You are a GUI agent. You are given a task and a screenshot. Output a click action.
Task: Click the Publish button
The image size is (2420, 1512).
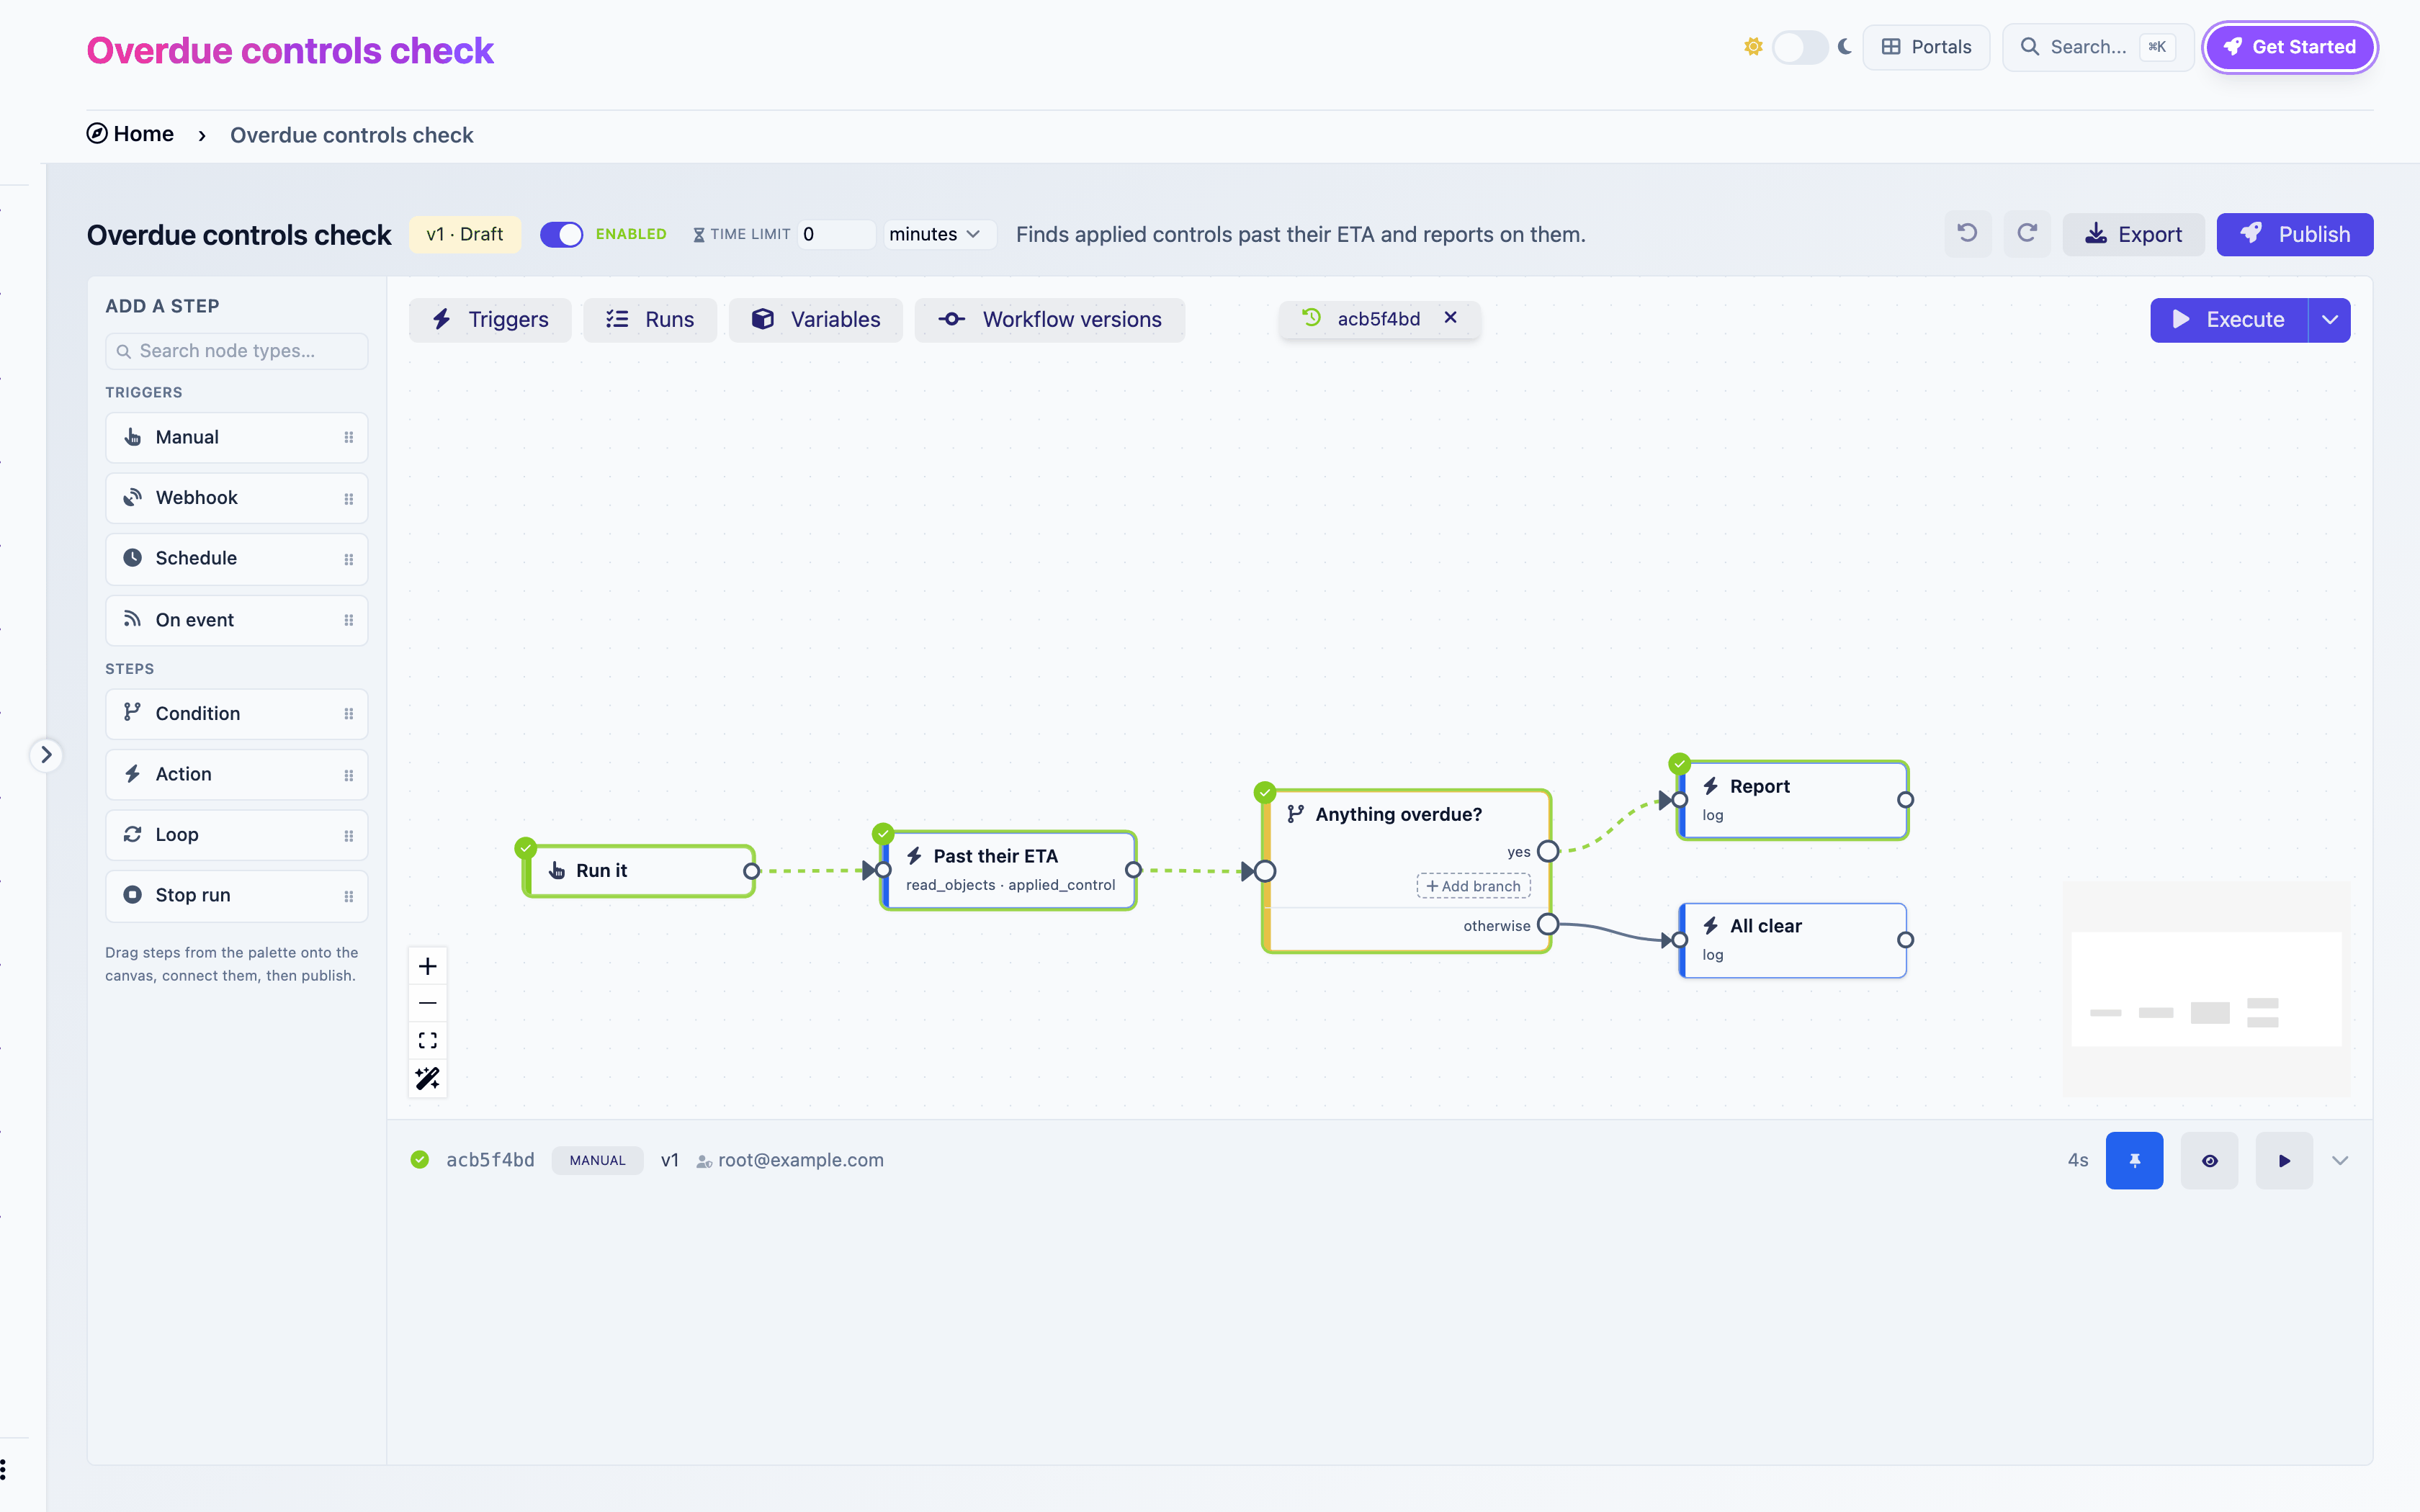[x=2295, y=234]
